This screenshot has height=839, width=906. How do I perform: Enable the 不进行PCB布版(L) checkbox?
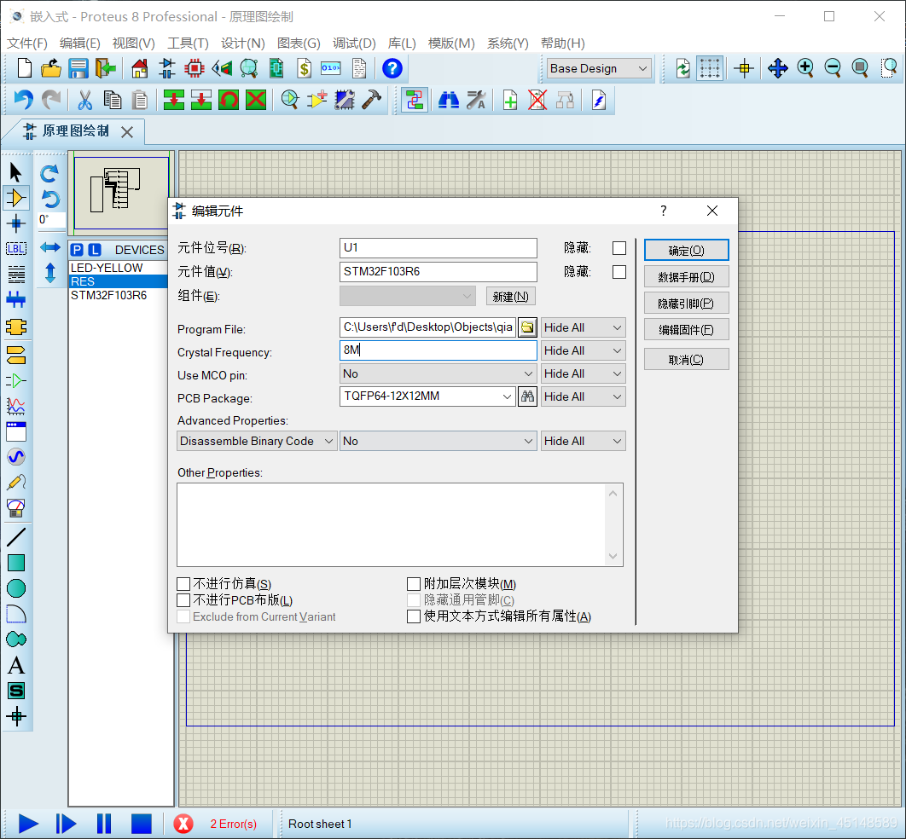coord(183,600)
